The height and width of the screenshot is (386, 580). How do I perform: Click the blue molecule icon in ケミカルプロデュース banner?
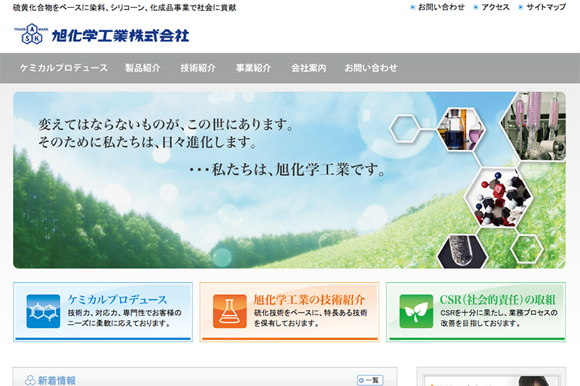pyautogui.click(x=43, y=311)
